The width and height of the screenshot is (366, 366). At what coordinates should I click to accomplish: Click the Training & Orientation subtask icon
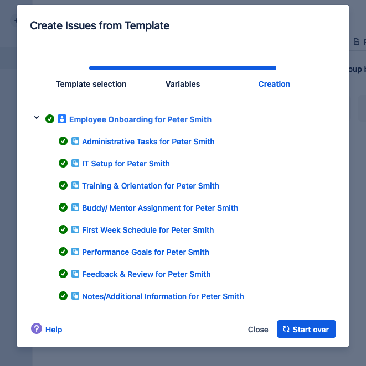coord(75,186)
